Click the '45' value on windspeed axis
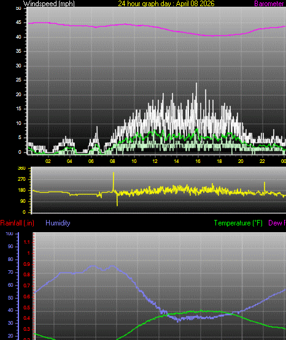Screen dimensions: 286x340 pyautogui.click(x=18, y=22)
